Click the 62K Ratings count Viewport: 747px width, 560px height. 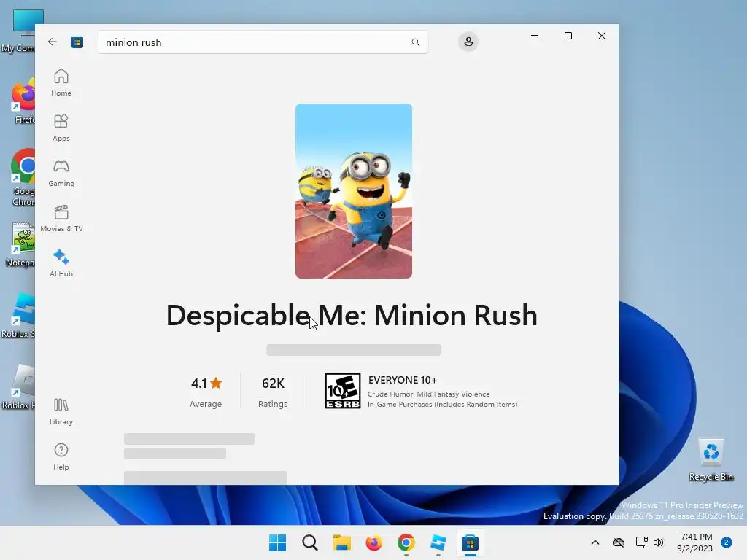273,392
